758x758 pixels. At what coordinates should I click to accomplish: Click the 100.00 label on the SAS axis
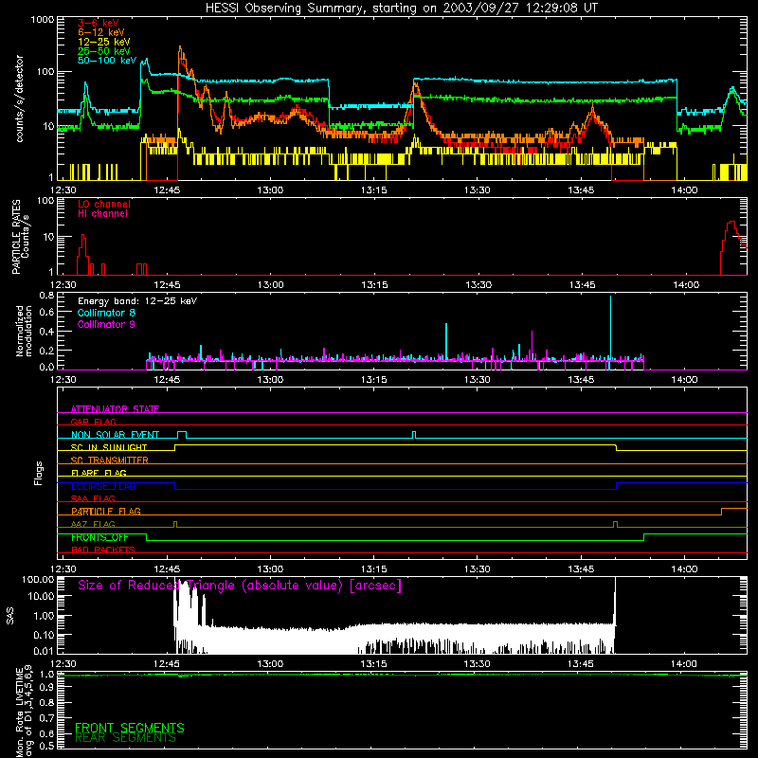(38, 580)
